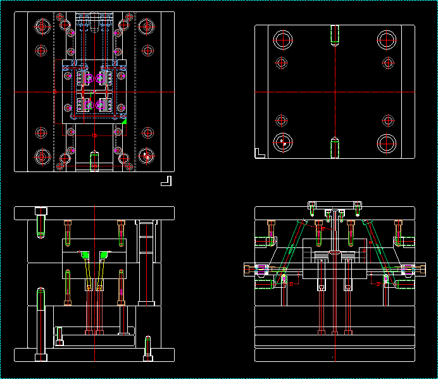Click the left green cavity in bottom-left section view
The image size is (438, 379).
click(84, 254)
